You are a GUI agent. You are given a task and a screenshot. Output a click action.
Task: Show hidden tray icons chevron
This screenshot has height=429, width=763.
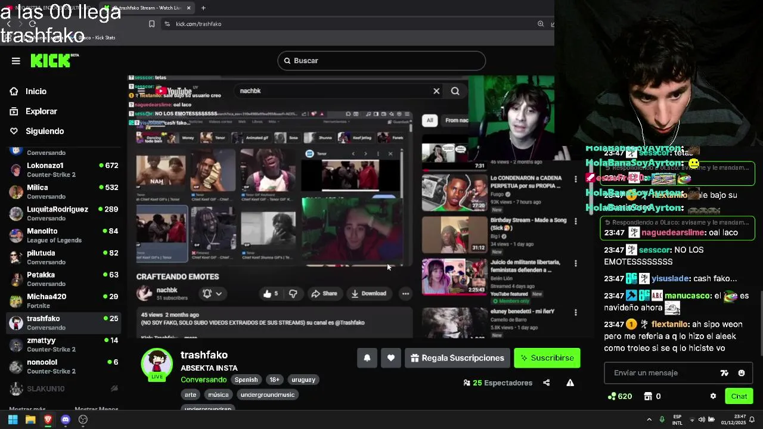649,419
